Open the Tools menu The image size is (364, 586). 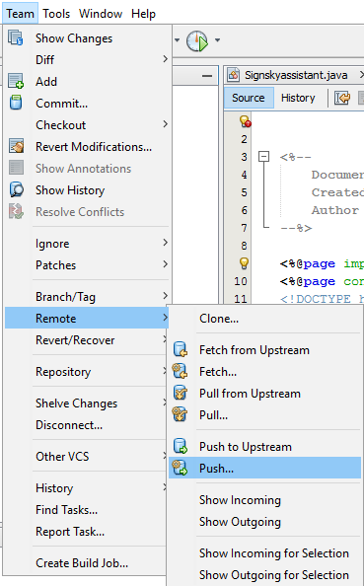(56, 14)
